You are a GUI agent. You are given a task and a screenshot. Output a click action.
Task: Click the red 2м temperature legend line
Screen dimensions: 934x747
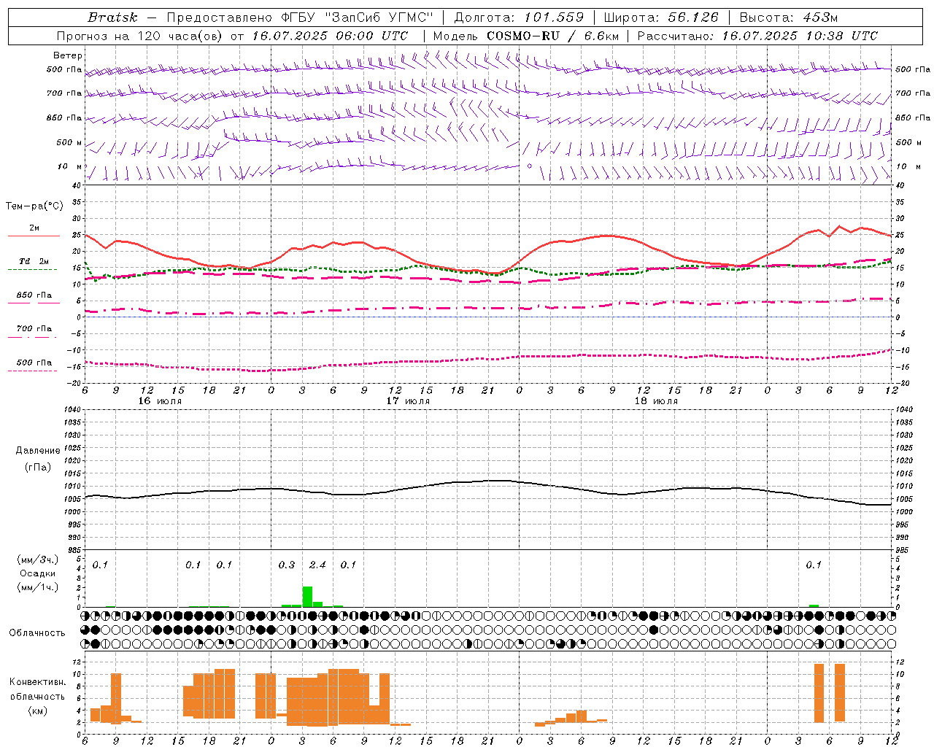point(34,236)
